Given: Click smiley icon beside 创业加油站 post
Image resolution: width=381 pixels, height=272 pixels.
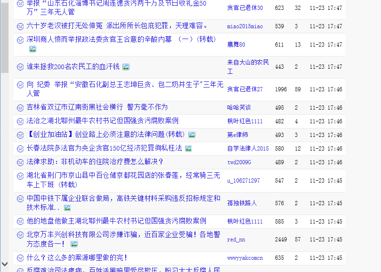Looking at the screenshot, I should [x=20, y=135].
